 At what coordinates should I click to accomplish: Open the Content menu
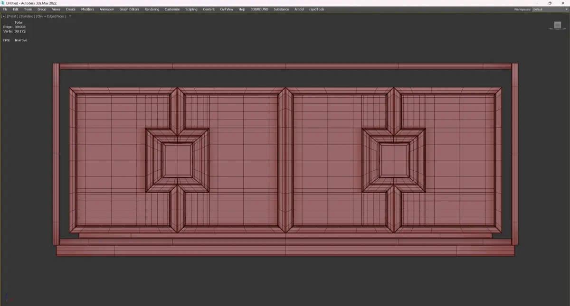(x=209, y=9)
